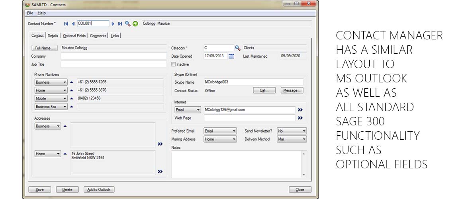Click the Notes text area
The width and height of the screenshot is (466, 199).
click(236, 164)
